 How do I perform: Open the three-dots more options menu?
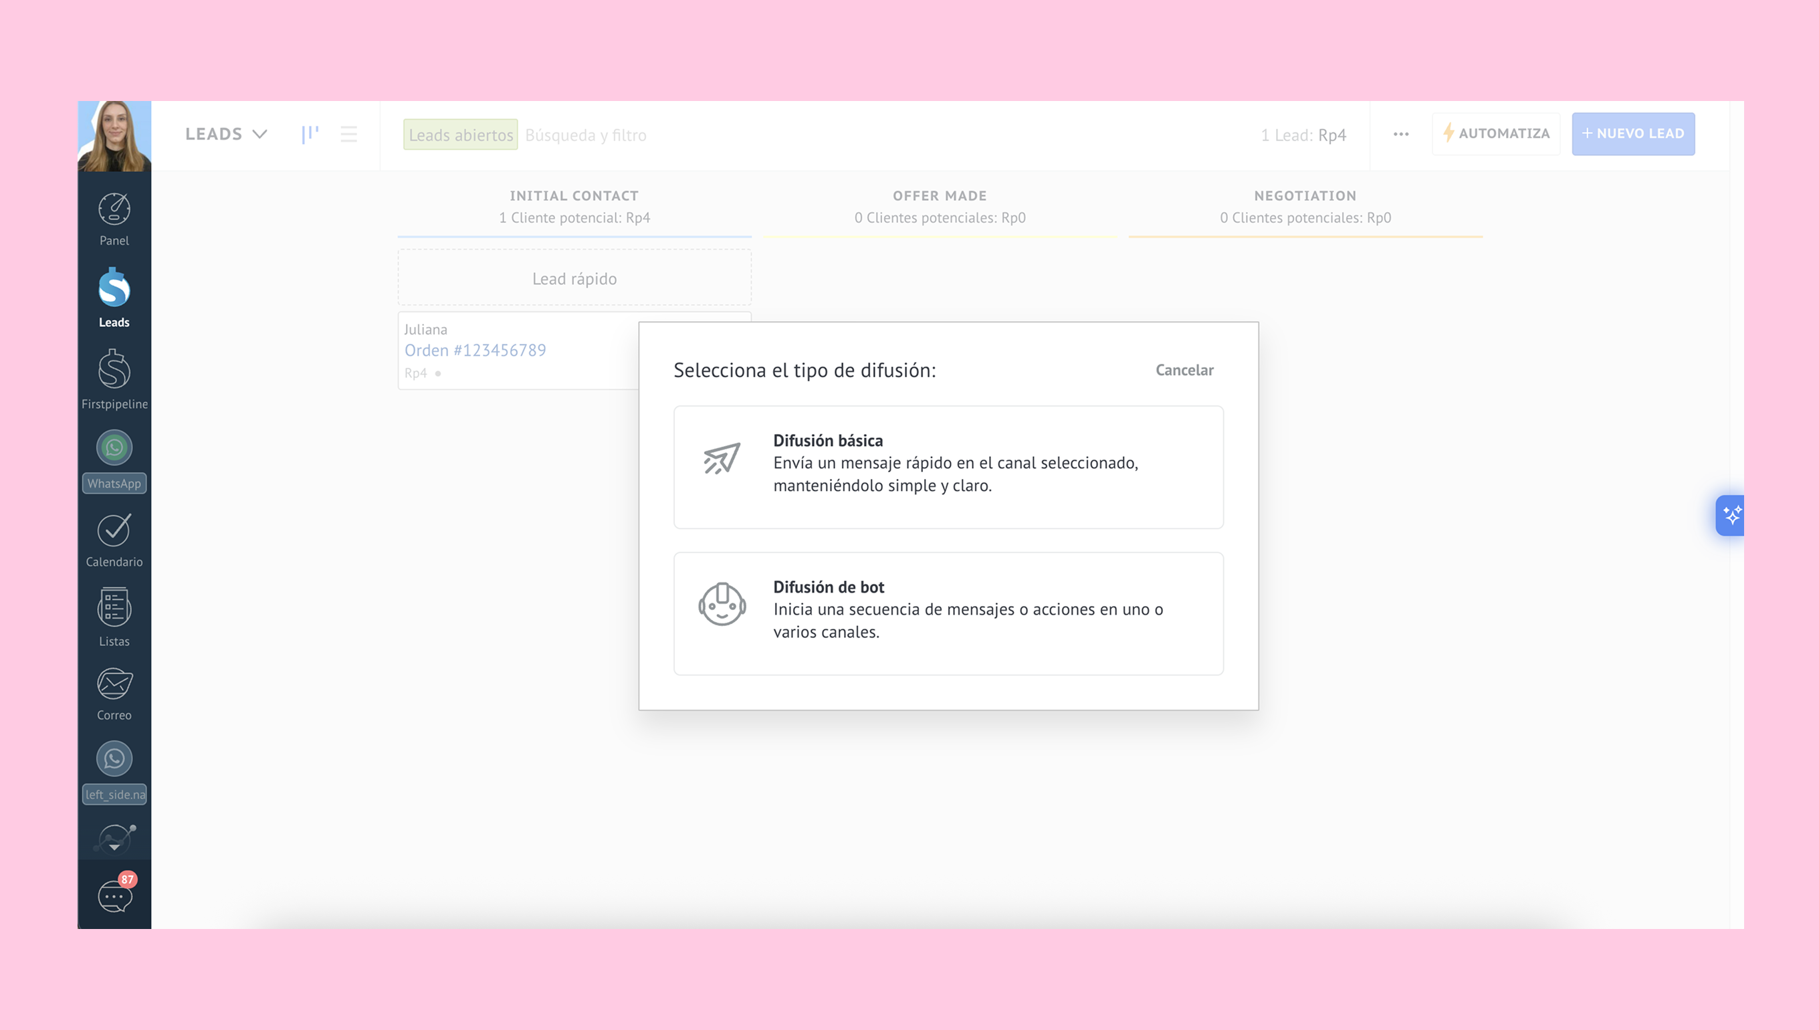[x=1401, y=134]
